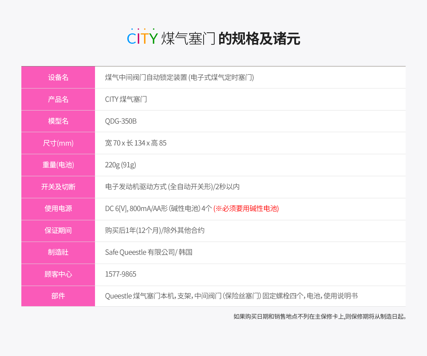Viewport: 427px width, 356px height.
Task: Select the '使用电源' row label
Action: point(58,209)
